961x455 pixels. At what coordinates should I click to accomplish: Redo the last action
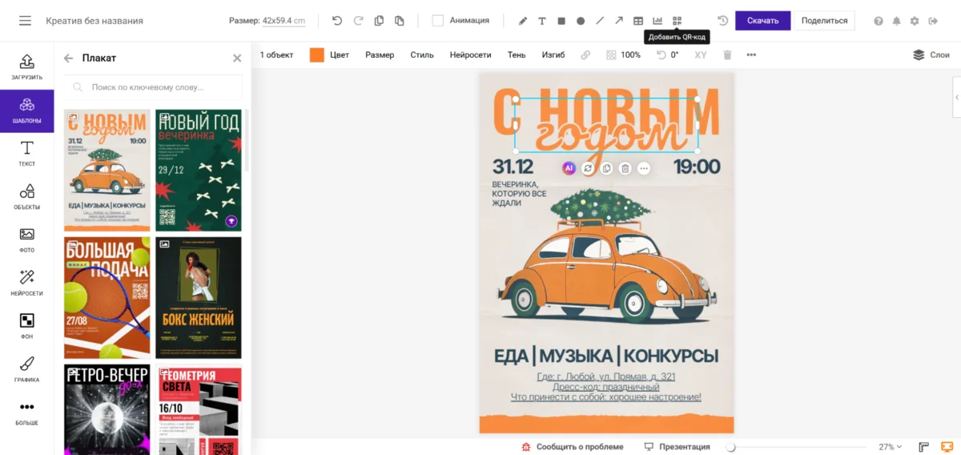[358, 21]
